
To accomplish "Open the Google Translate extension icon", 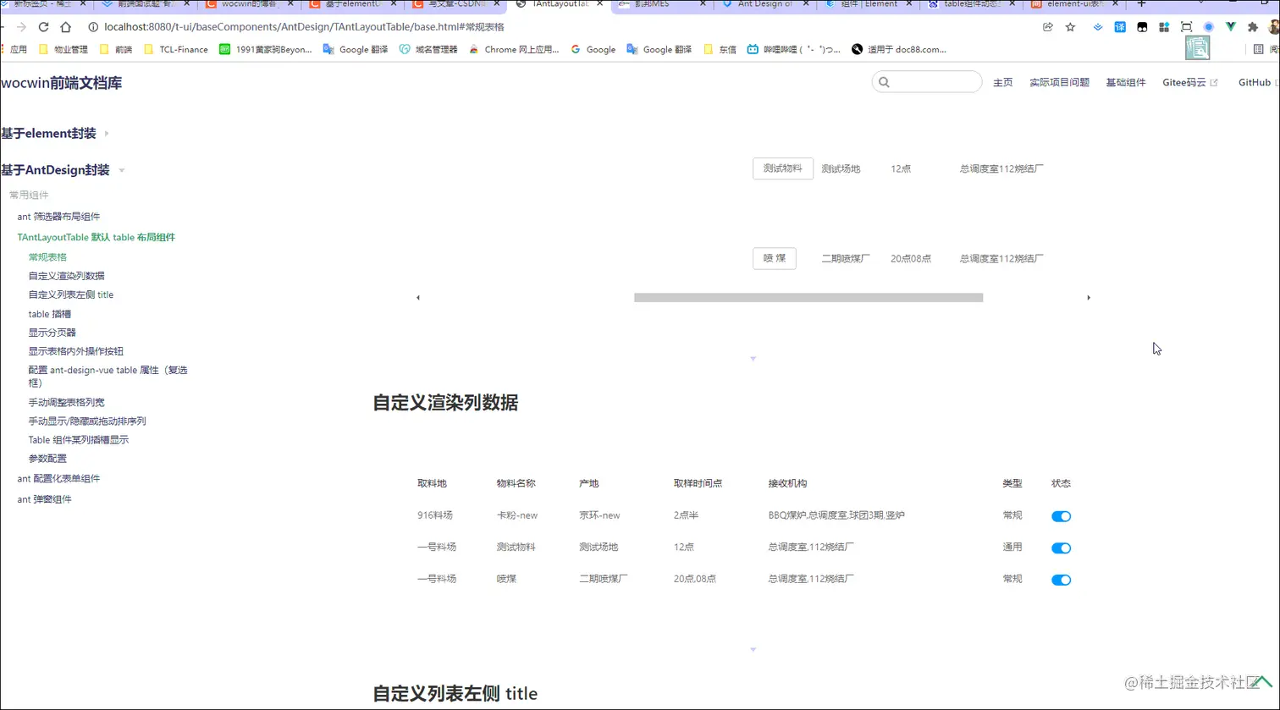I will [x=1119, y=26].
